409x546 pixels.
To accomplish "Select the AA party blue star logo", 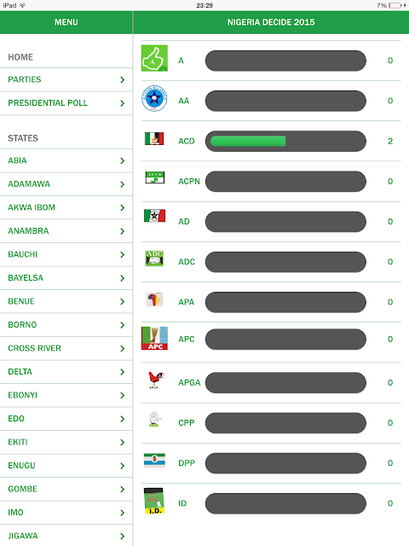I will 154,99.
